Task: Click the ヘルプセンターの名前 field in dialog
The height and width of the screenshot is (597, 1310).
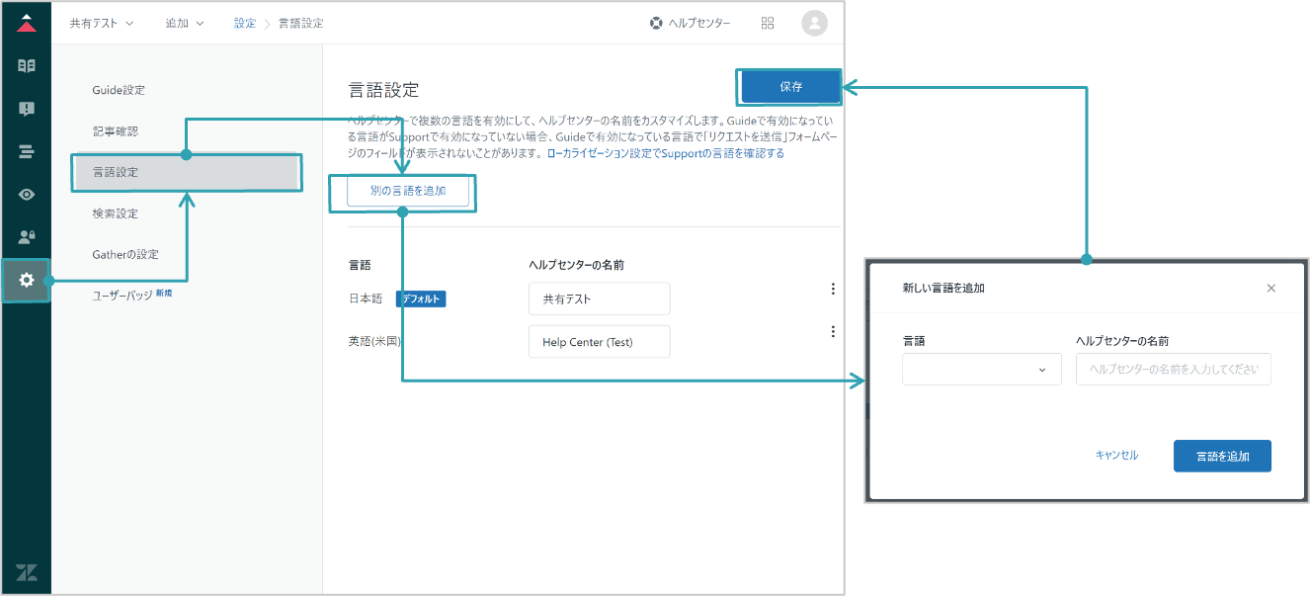Action: pyautogui.click(x=1174, y=370)
